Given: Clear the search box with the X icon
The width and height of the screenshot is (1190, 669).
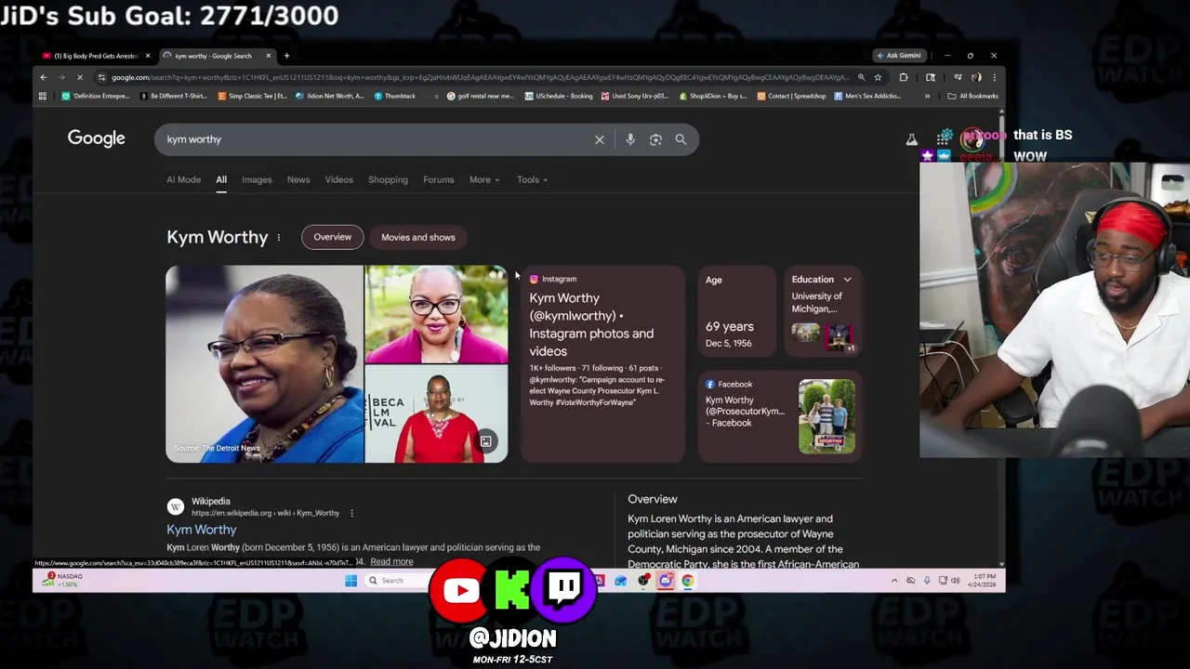Looking at the screenshot, I should [x=600, y=139].
